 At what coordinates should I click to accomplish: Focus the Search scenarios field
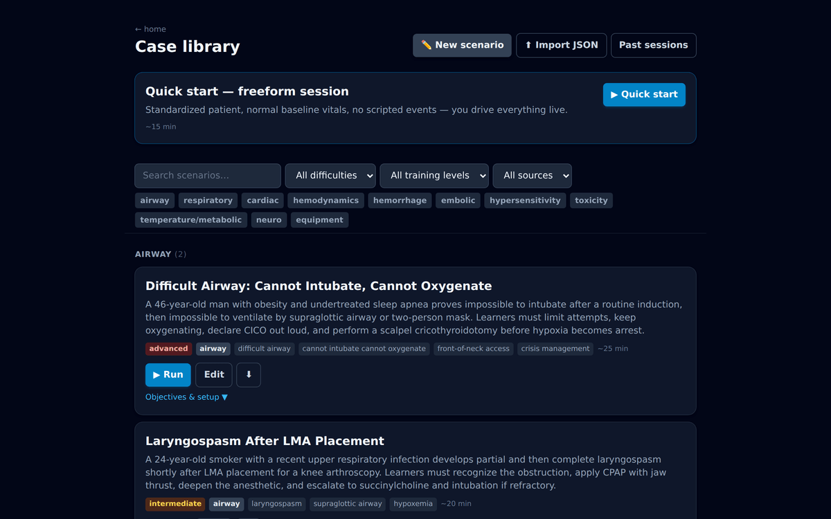[208, 176]
